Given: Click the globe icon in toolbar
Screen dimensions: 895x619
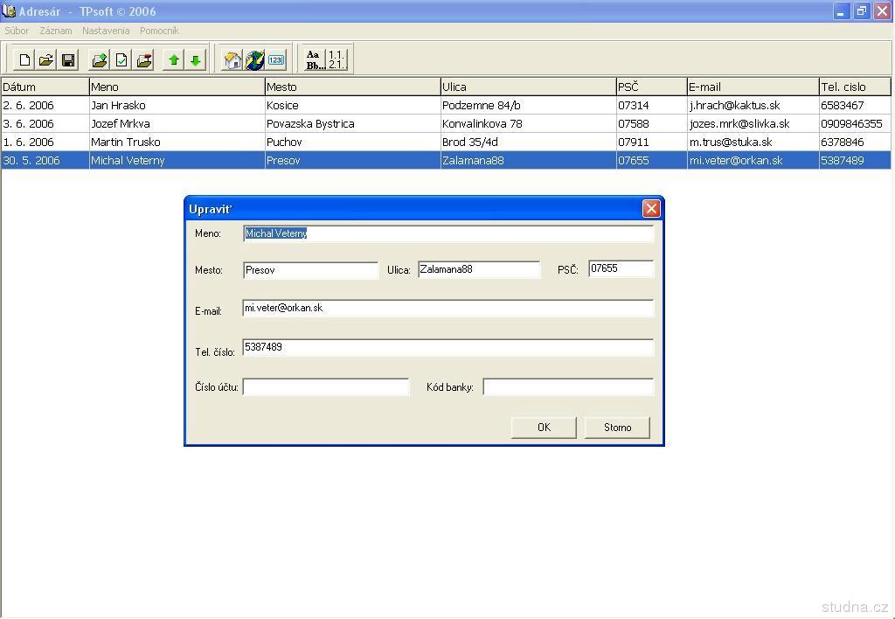Looking at the screenshot, I should (x=254, y=60).
